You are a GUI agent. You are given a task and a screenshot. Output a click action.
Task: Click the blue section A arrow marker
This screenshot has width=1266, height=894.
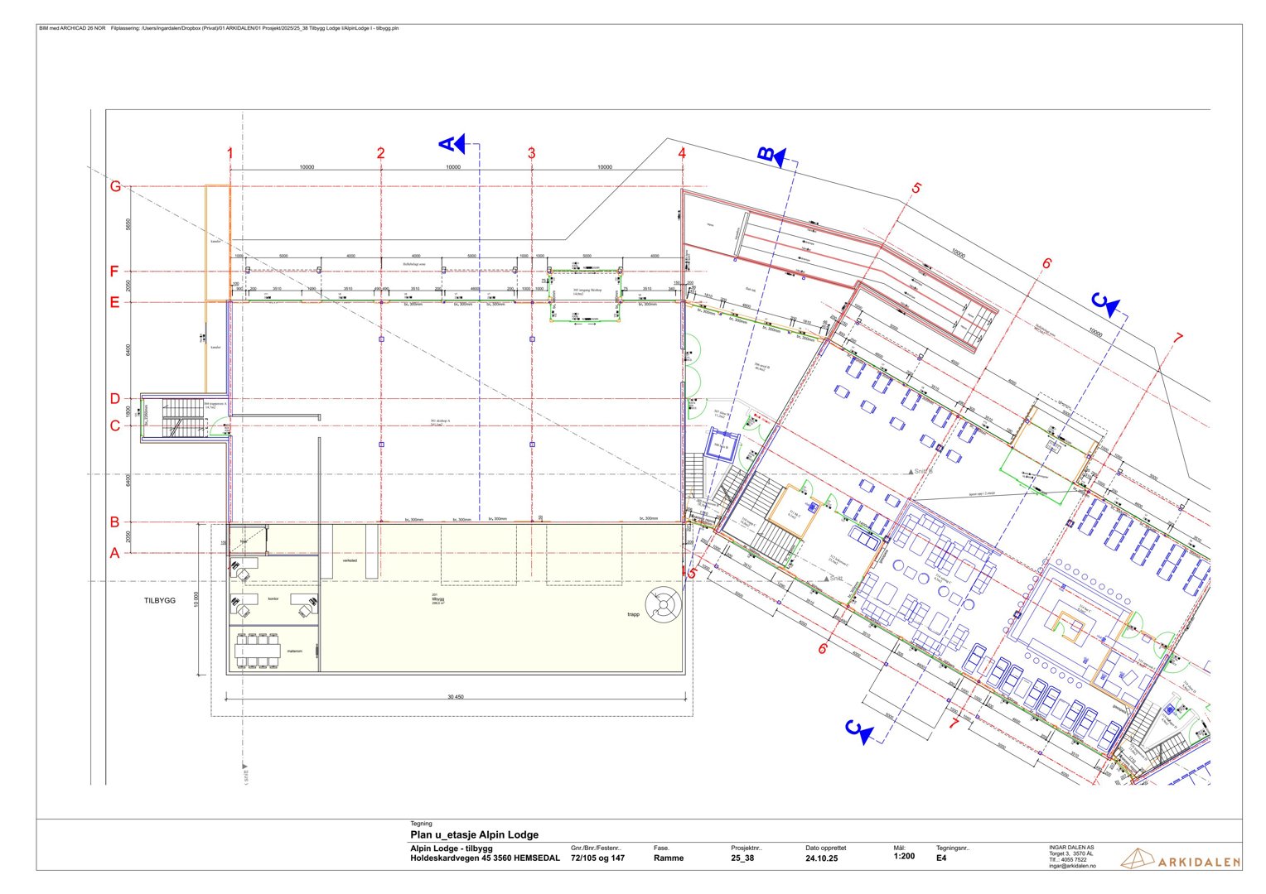click(x=453, y=143)
